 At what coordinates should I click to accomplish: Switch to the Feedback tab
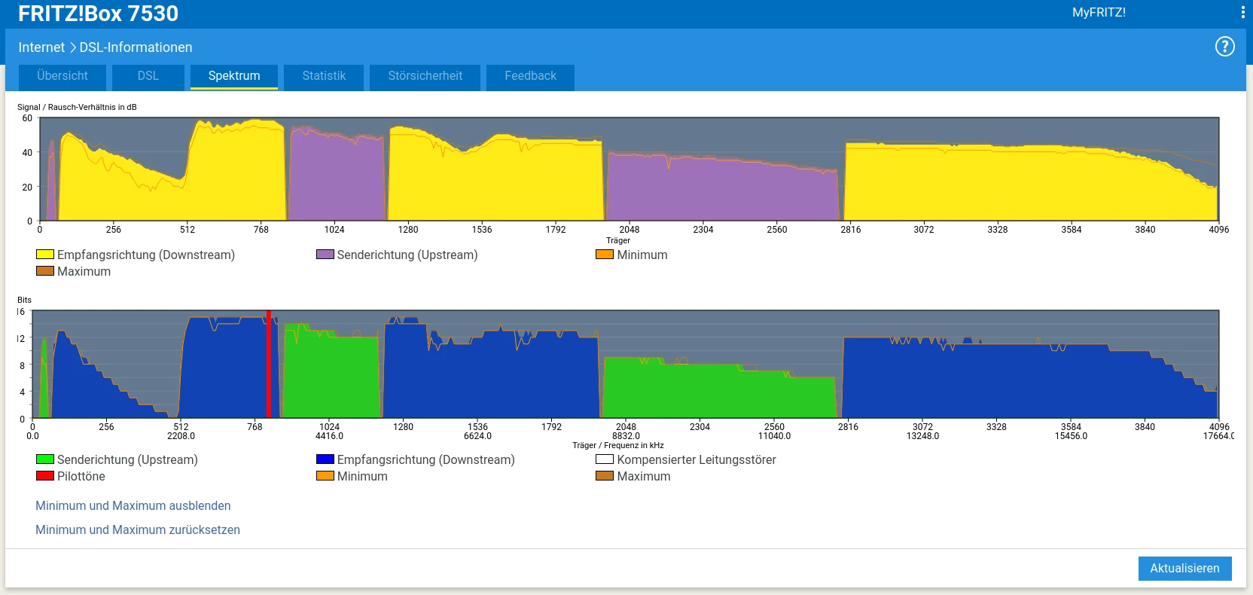point(530,76)
